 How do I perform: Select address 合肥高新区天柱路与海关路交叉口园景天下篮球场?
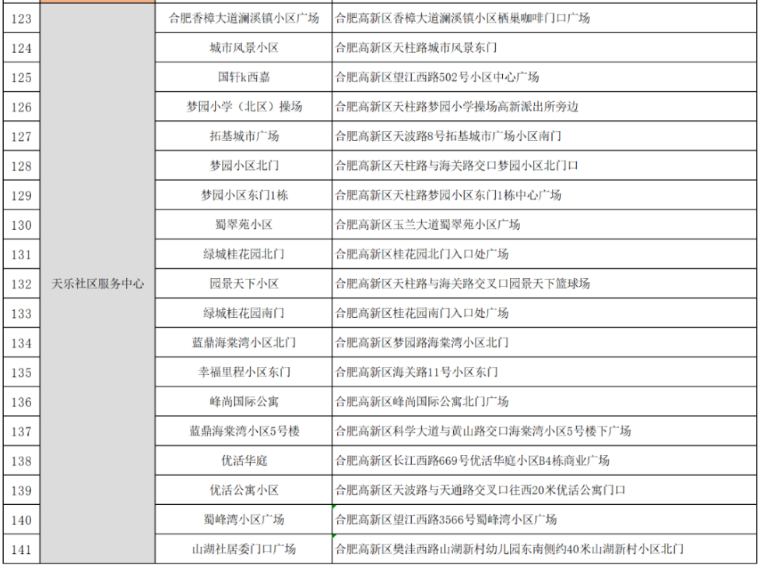544,284
